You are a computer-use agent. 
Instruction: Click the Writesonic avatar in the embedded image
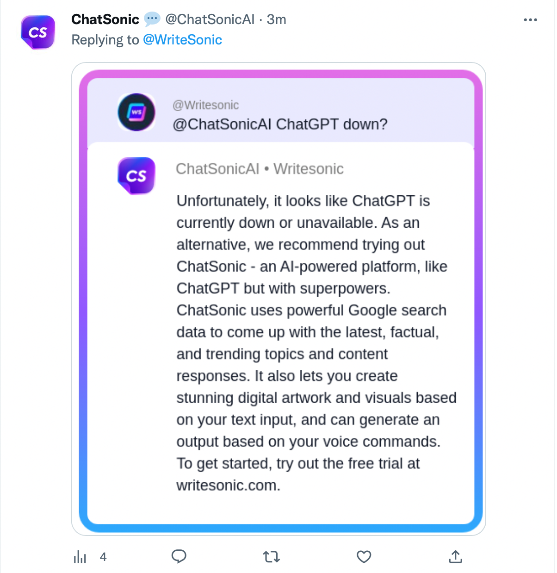coord(136,112)
